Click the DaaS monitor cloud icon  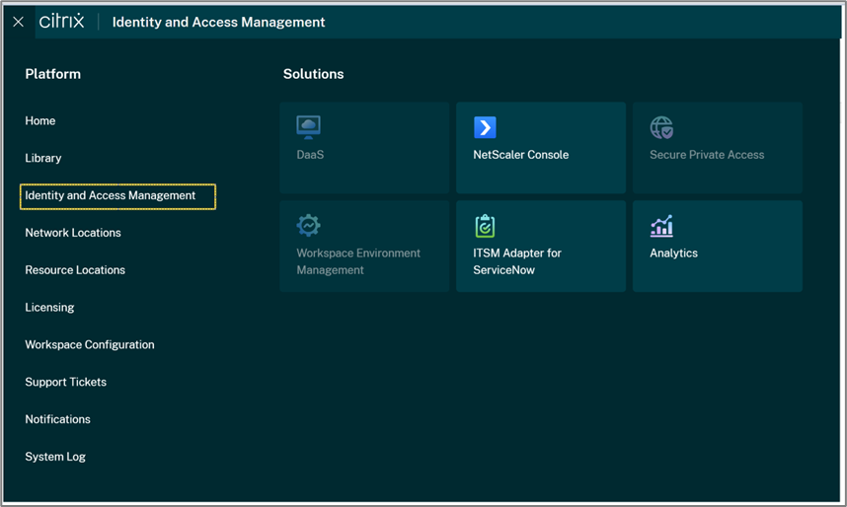tap(309, 127)
